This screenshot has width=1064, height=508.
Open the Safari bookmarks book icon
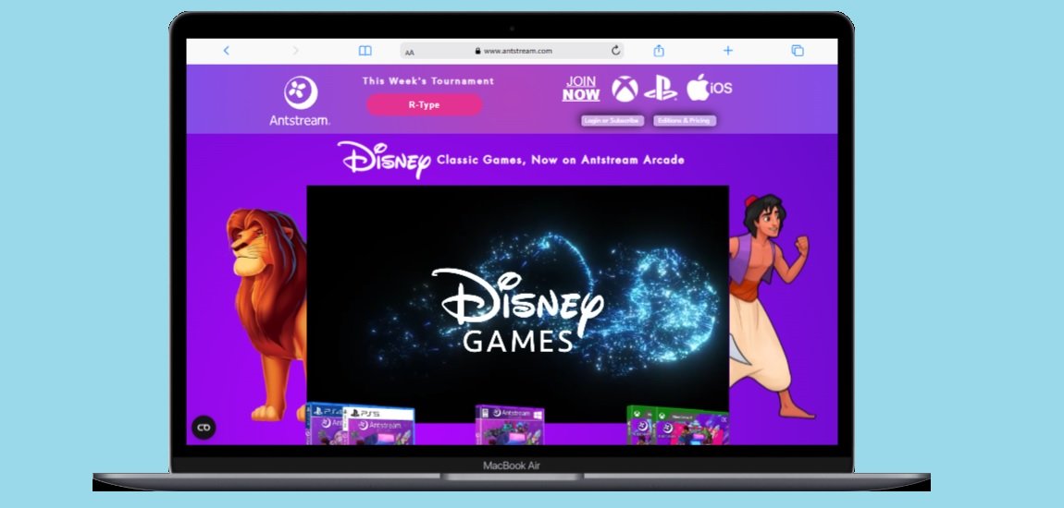coord(365,51)
